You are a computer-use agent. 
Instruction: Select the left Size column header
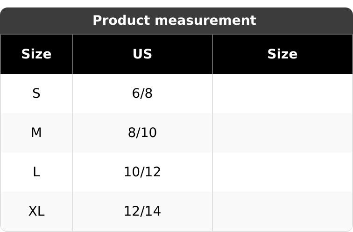(36, 54)
